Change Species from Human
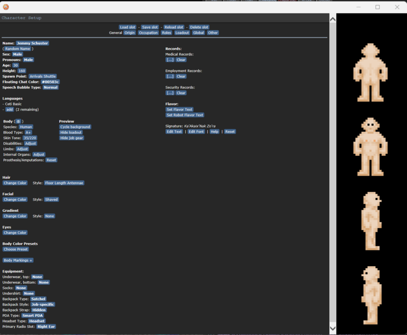407x335 pixels. [x=26, y=127]
